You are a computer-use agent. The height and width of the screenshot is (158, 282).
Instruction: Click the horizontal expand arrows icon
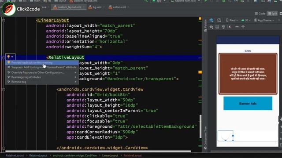[237, 27]
